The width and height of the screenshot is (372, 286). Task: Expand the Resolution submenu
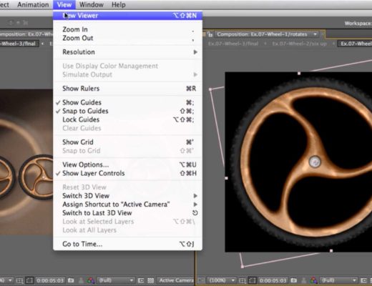tap(128, 52)
